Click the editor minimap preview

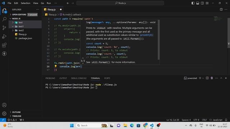[218, 19]
